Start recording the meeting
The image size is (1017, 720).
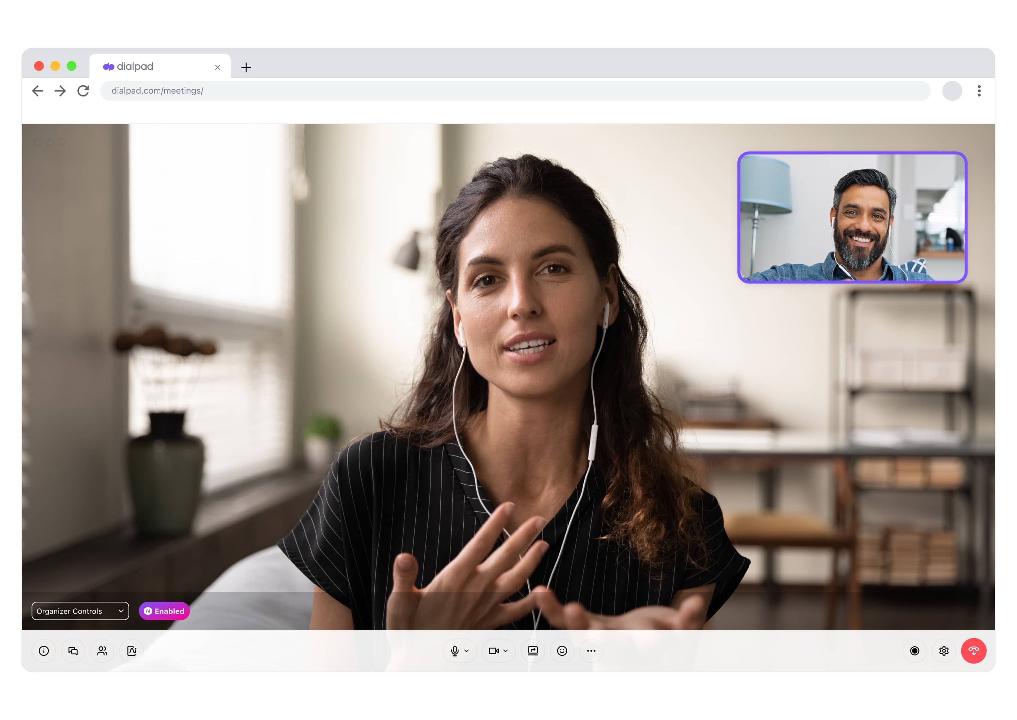point(915,651)
